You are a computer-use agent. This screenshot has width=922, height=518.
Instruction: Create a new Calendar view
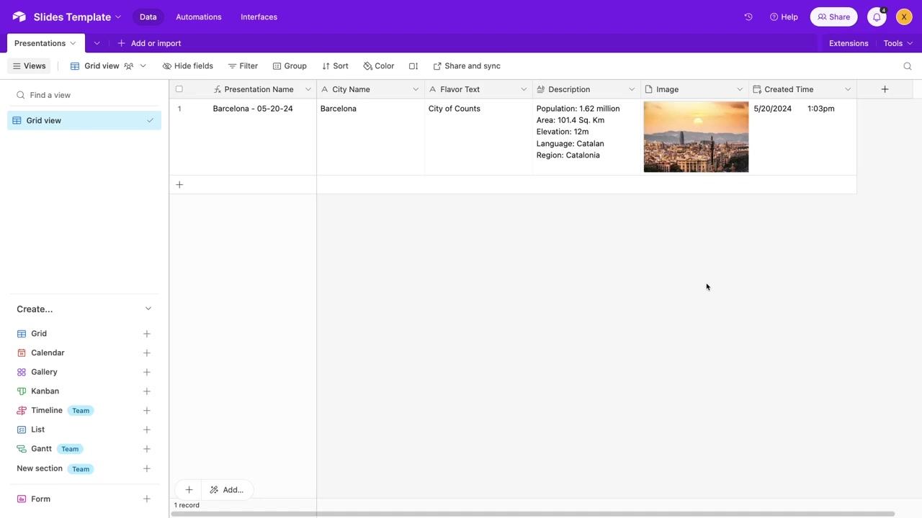point(147,353)
